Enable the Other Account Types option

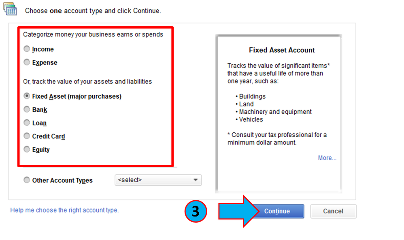27,181
